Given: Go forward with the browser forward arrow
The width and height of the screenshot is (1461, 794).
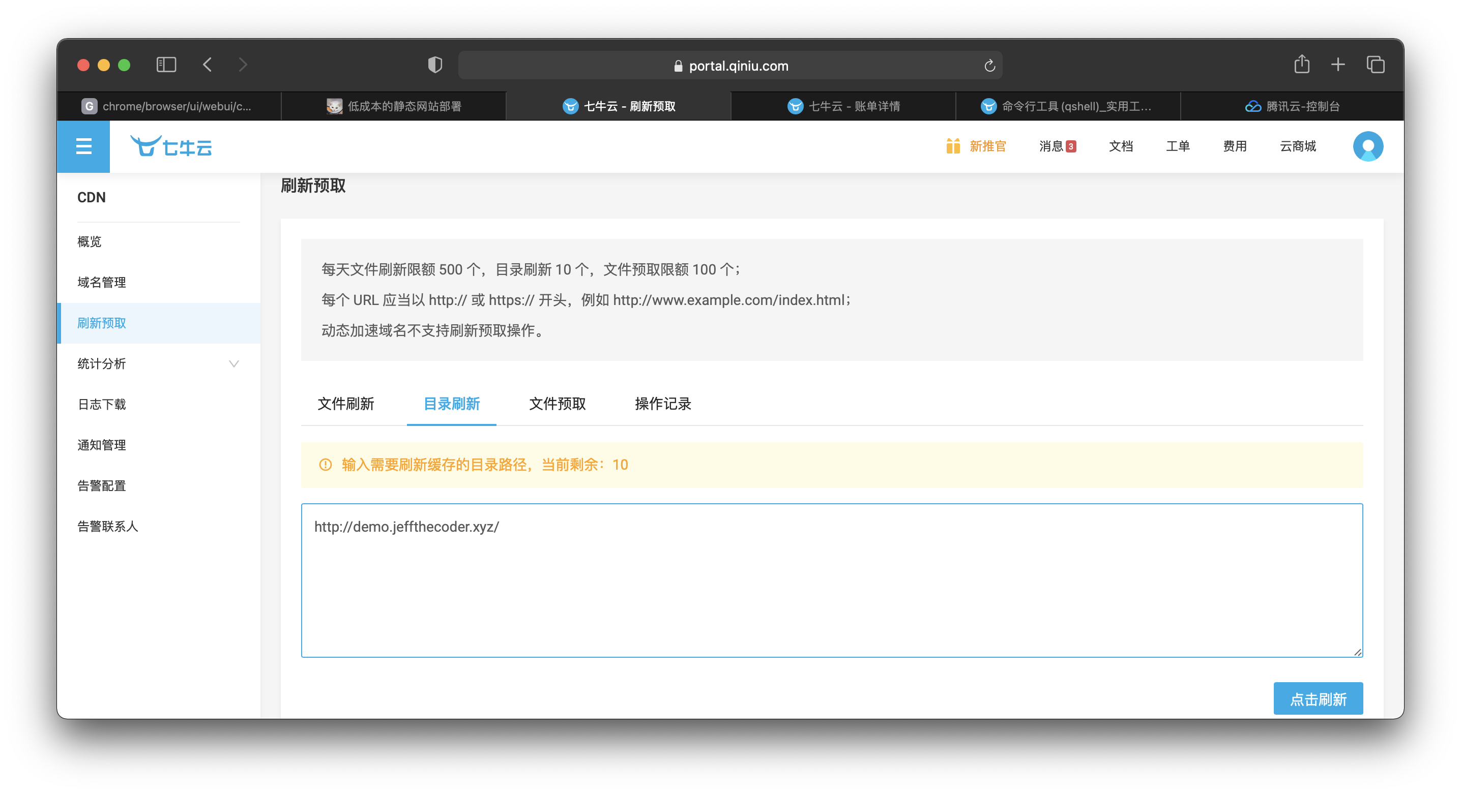Looking at the screenshot, I should click(243, 65).
